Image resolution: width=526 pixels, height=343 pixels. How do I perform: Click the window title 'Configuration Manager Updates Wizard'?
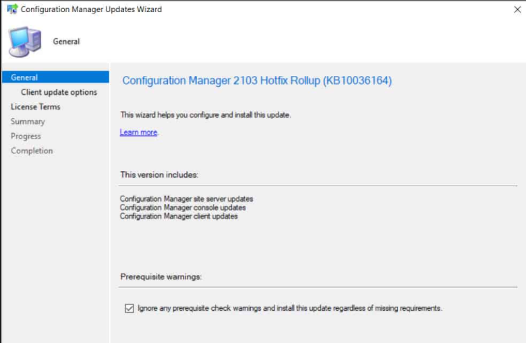[x=91, y=9]
